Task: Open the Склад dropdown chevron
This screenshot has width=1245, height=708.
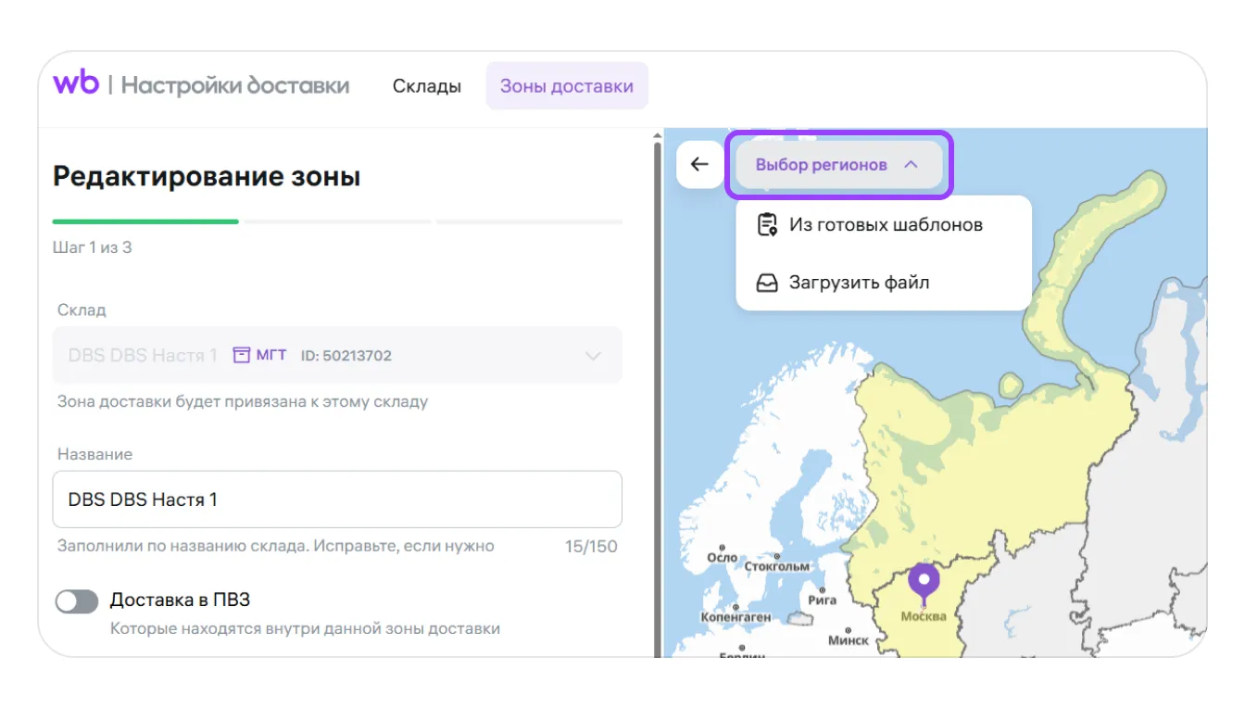Action: click(x=594, y=356)
